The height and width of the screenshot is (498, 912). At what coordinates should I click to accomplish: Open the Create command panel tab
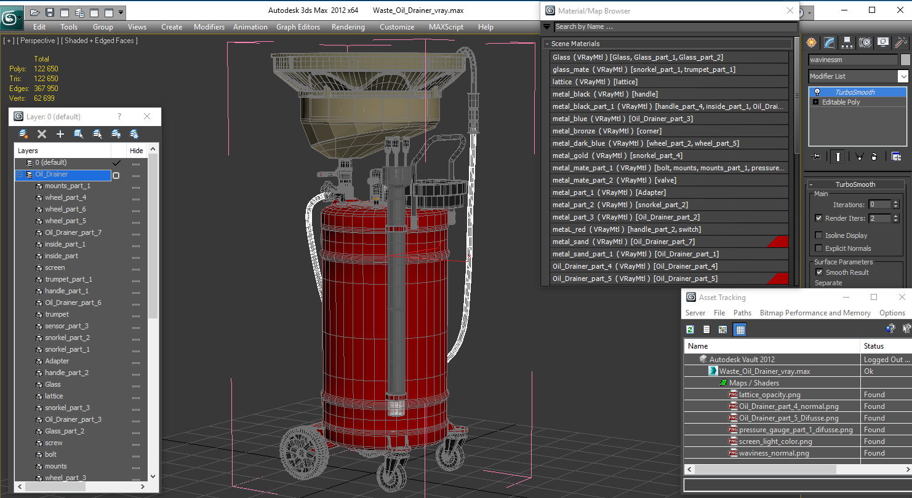click(812, 42)
